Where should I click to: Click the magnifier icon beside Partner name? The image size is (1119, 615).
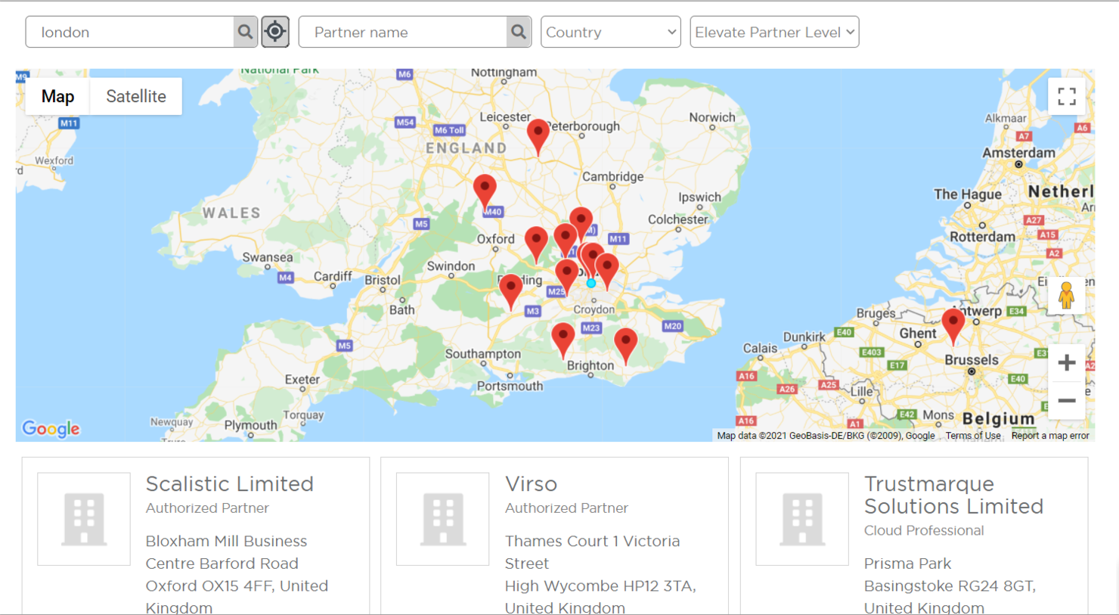(517, 32)
